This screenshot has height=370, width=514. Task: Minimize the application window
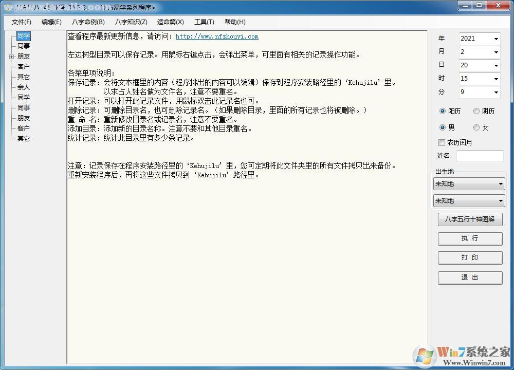pos(465,5)
